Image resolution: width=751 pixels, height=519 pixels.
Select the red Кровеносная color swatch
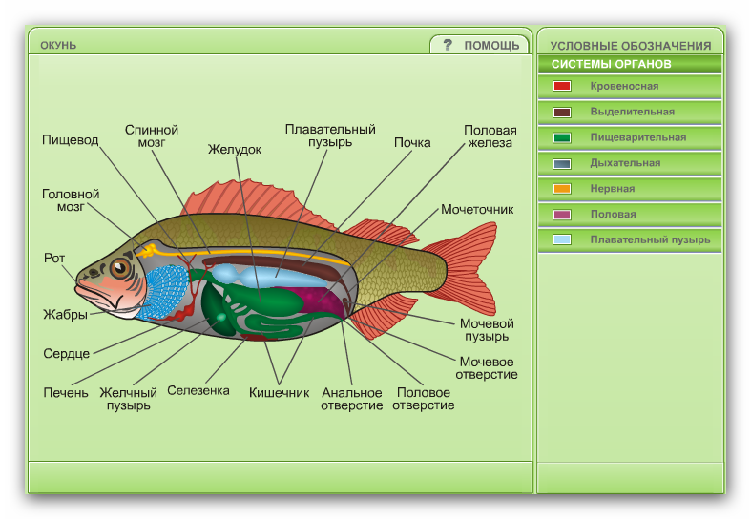click(x=562, y=86)
